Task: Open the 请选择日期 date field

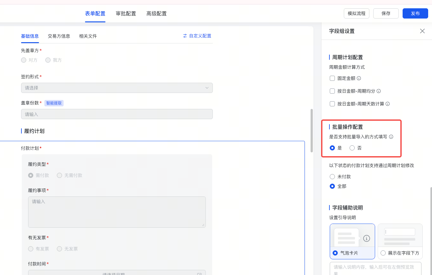Action: [117, 274]
